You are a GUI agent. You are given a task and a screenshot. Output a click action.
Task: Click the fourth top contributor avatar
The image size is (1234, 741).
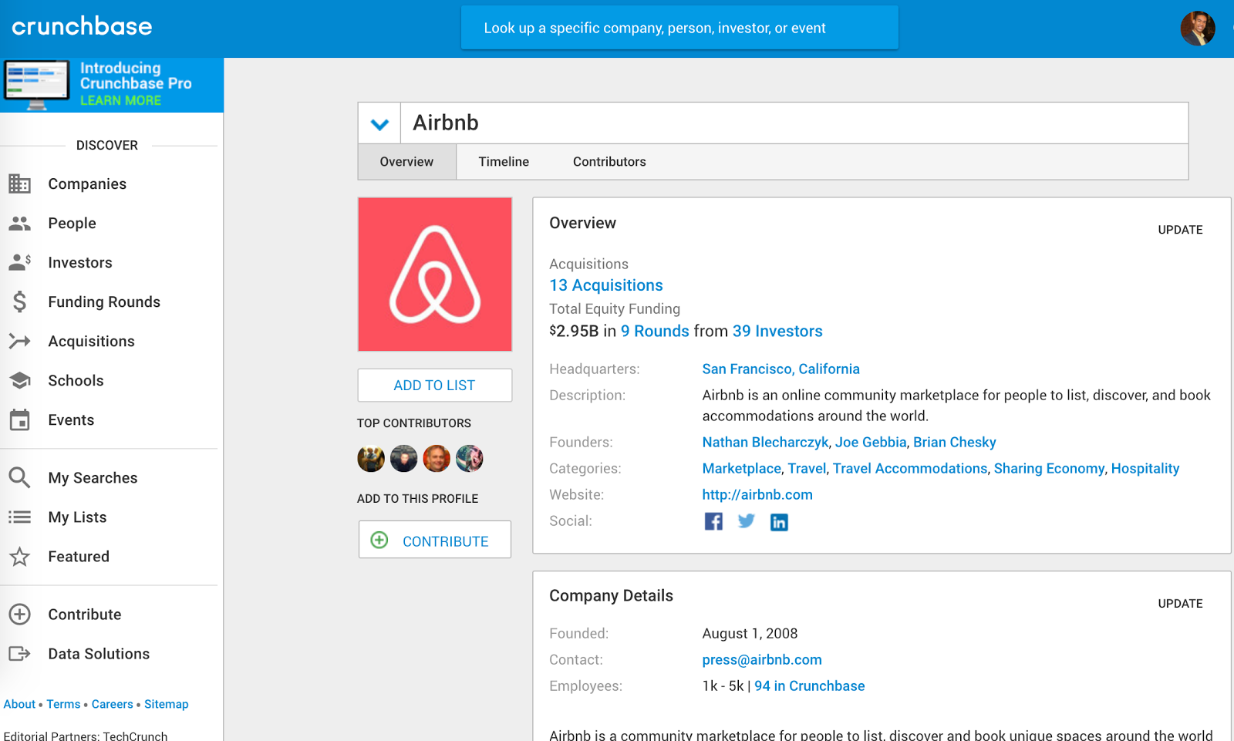(469, 458)
